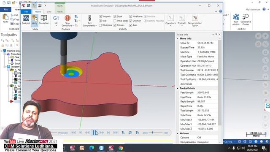Click the Tool Components drill icon
This screenshot has width=270, height=152.
(x=89, y=18)
